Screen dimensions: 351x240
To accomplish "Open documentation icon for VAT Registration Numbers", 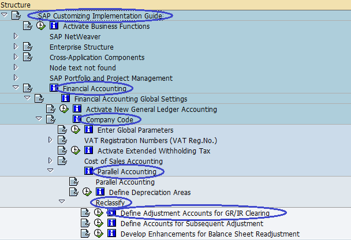I will click(x=62, y=140).
